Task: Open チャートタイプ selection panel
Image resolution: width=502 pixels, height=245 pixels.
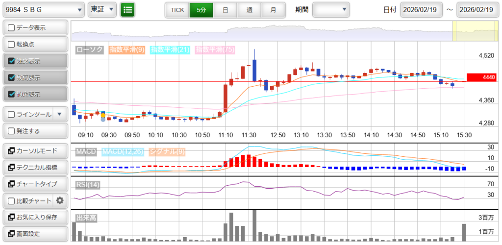Action: (35, 184)
